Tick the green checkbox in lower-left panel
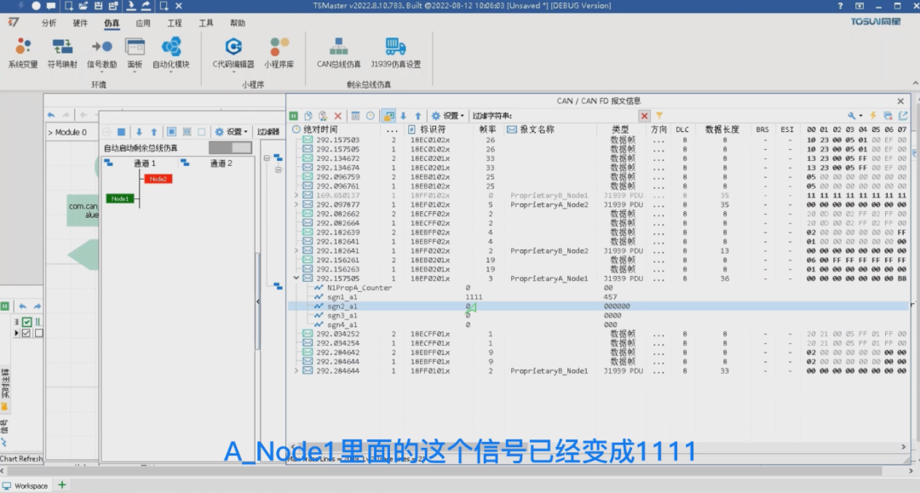Image resolution: width=920 pixels, height=493 pixels. click(27, 322)
